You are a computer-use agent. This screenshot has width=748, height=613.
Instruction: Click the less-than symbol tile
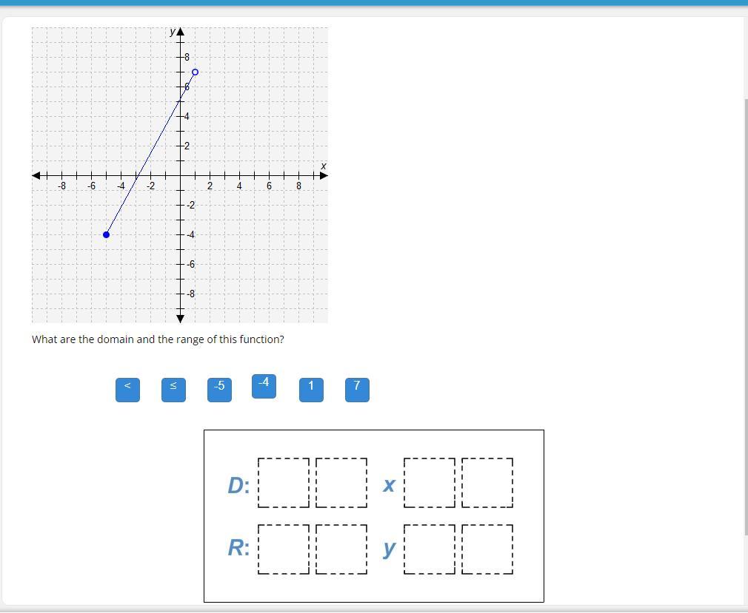point(127,390)
